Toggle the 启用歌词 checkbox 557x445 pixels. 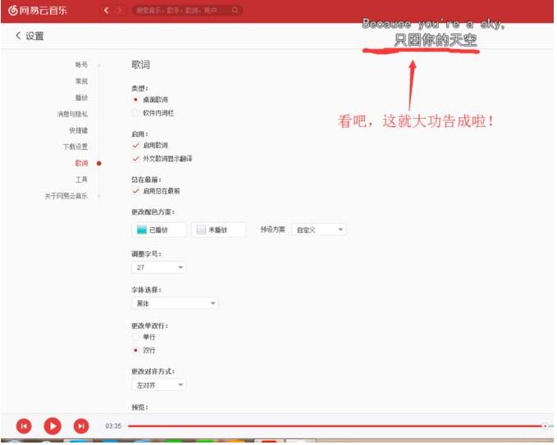pyautogui.click(x=135, y=146)
